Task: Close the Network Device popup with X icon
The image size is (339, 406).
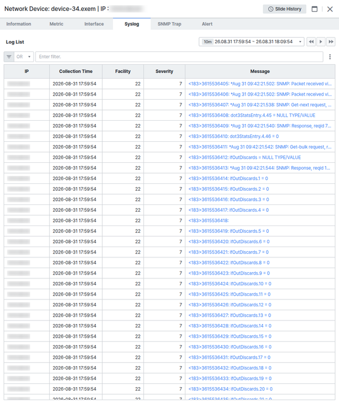Action: pos(330,9)
